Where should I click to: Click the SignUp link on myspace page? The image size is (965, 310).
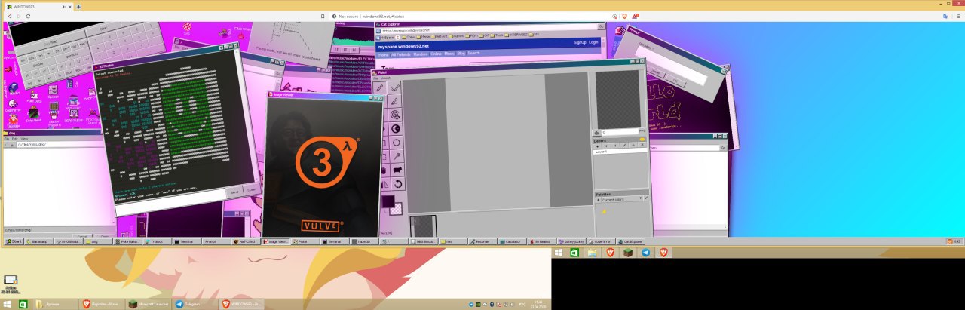click(x=580, y=42)
